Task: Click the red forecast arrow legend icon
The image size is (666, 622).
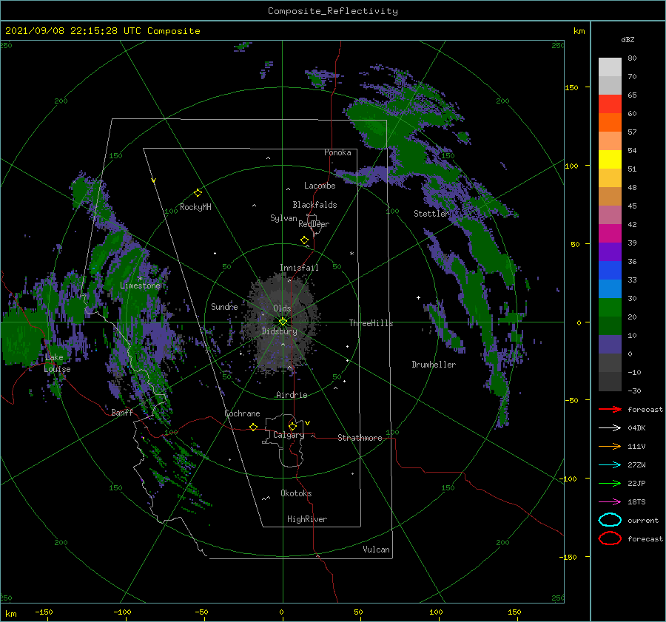Action: coord(610,409)
